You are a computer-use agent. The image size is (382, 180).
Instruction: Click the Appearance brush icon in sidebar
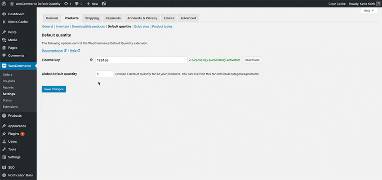(4, 126)
